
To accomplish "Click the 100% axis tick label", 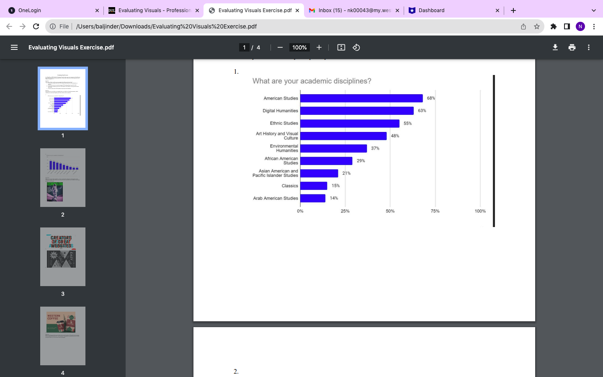I will 480,211.
